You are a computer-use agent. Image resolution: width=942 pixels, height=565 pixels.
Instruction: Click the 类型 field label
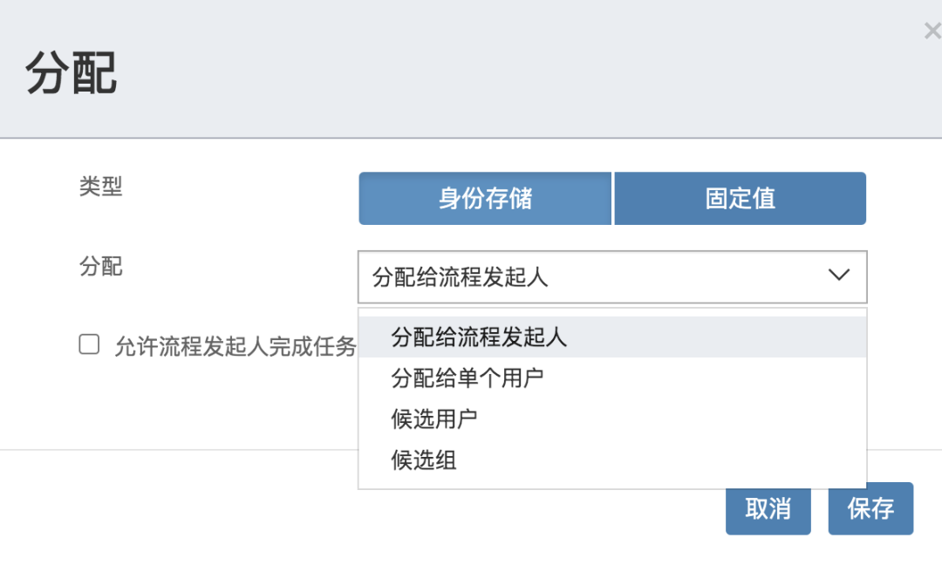pos(101,186)
